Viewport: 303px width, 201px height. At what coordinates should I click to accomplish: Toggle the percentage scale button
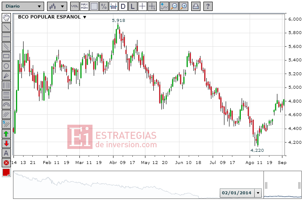[x=103, y=6]
